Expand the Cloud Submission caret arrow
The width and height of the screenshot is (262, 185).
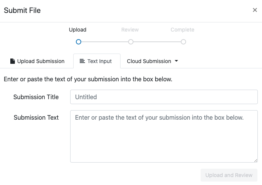point(176,61)
